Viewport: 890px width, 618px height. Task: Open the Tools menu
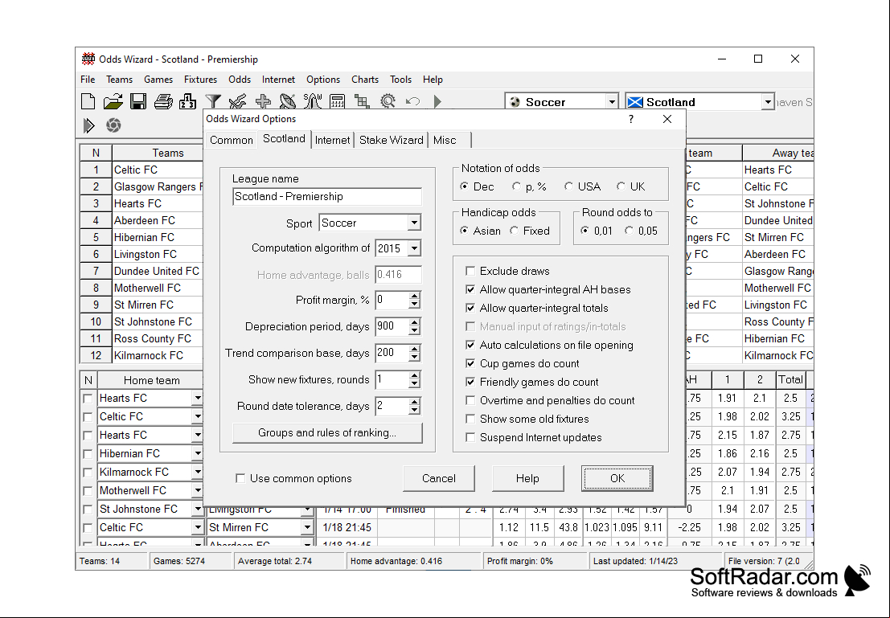(x=400, y=80)
